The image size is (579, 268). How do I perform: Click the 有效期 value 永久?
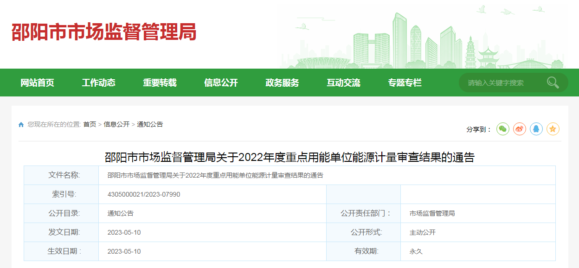[416, 251]
